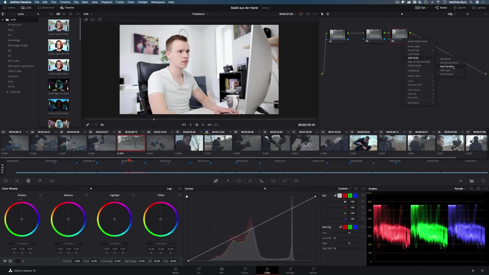
Task: Toggle Soft Clip red channel button
Action: (x=345, y=227)
